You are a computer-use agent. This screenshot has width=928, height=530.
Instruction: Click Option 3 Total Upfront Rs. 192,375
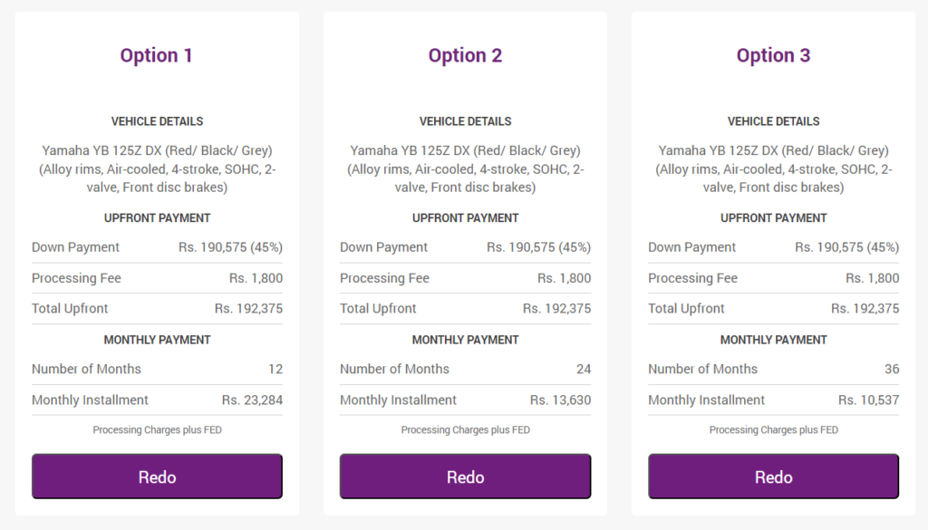pyautogui.click(x=865, y=308)
